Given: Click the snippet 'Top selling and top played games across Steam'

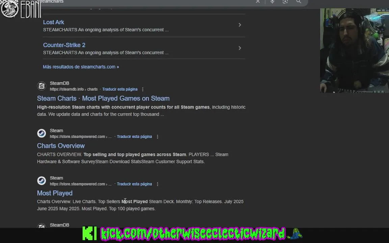Looking at the screenshot, I should 135,155.
